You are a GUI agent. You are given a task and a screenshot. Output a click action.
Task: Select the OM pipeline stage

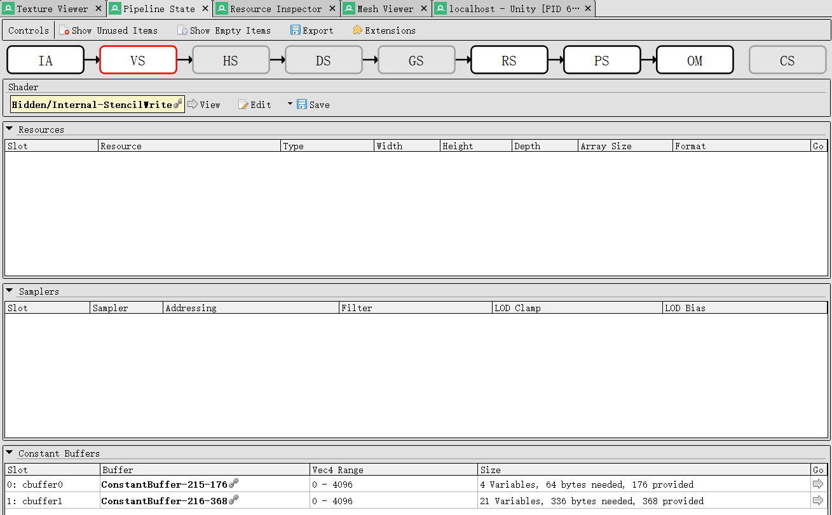click(695, 60)
